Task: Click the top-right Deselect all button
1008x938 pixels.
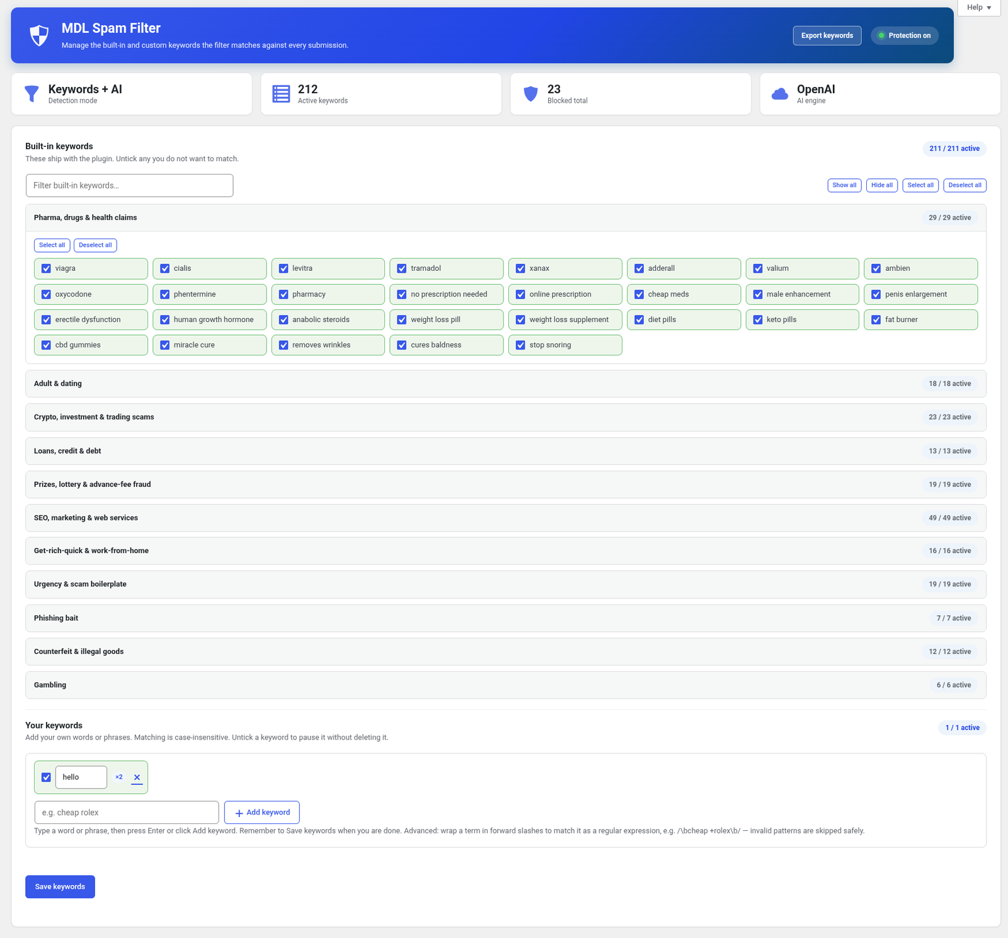Action: [965, 185]
